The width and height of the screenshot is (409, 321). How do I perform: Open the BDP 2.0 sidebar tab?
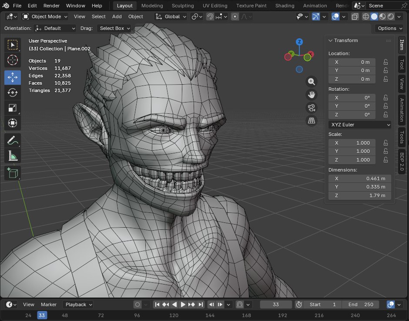click(x=402, y=162)
